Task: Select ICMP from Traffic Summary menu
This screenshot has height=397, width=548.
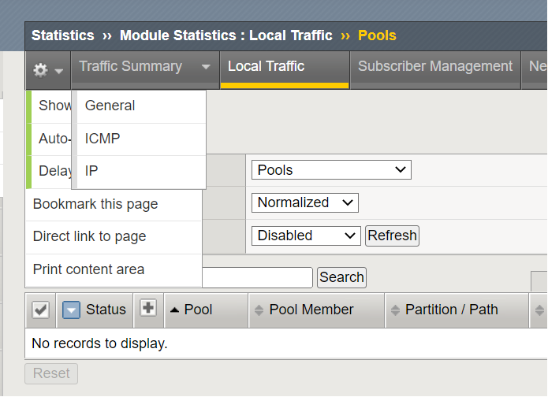Action: point(103,139)
